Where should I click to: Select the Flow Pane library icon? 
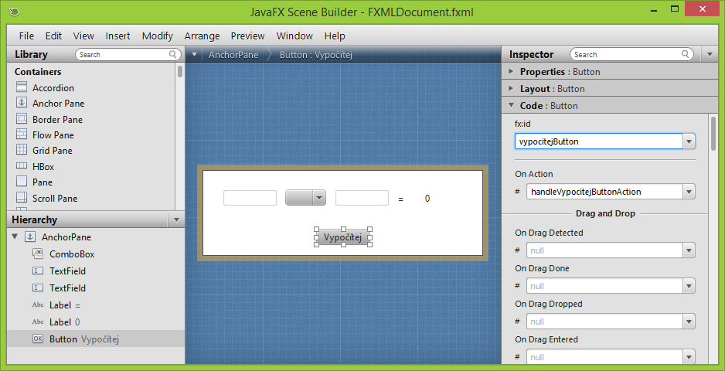coord(22,134)
